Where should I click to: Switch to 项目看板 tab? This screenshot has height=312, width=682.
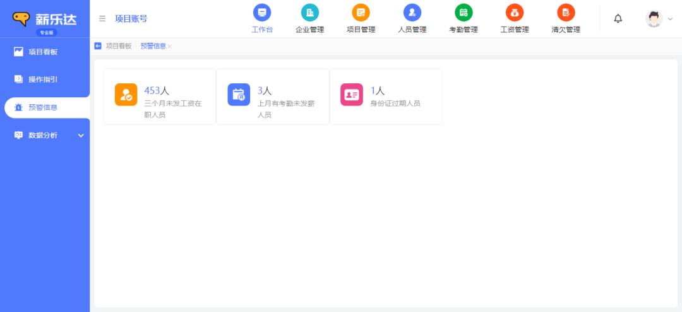119,46
